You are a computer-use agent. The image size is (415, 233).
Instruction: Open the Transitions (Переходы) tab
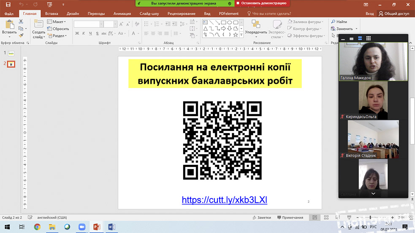click(x=96, y=13)
